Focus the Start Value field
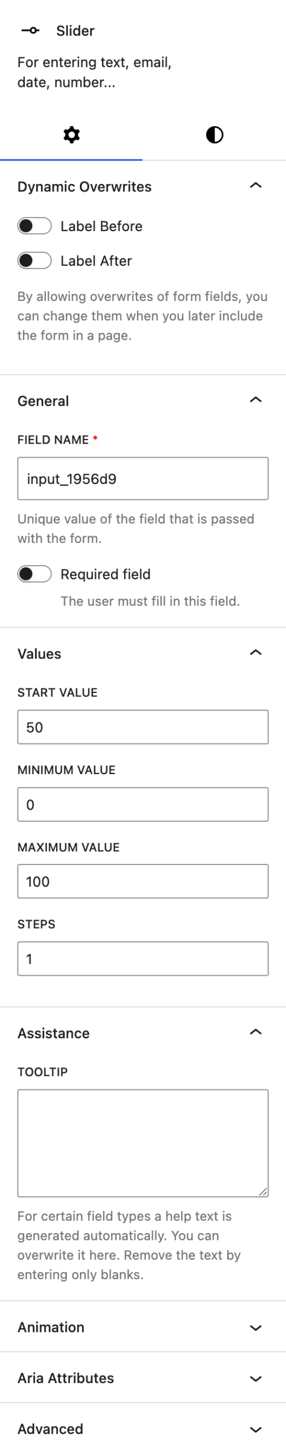This screenshot has width=286, height=1454. point(143,727)
